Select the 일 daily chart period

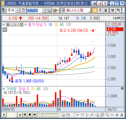(x=94, y=10)
